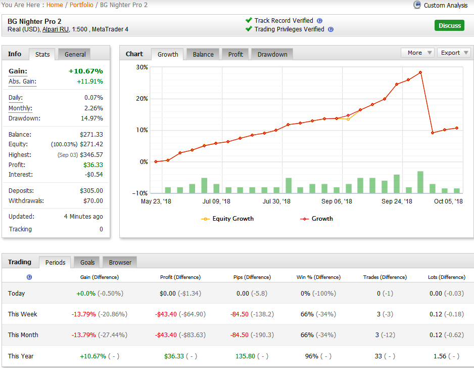Click Custom Analysis link text

[446, 5]
